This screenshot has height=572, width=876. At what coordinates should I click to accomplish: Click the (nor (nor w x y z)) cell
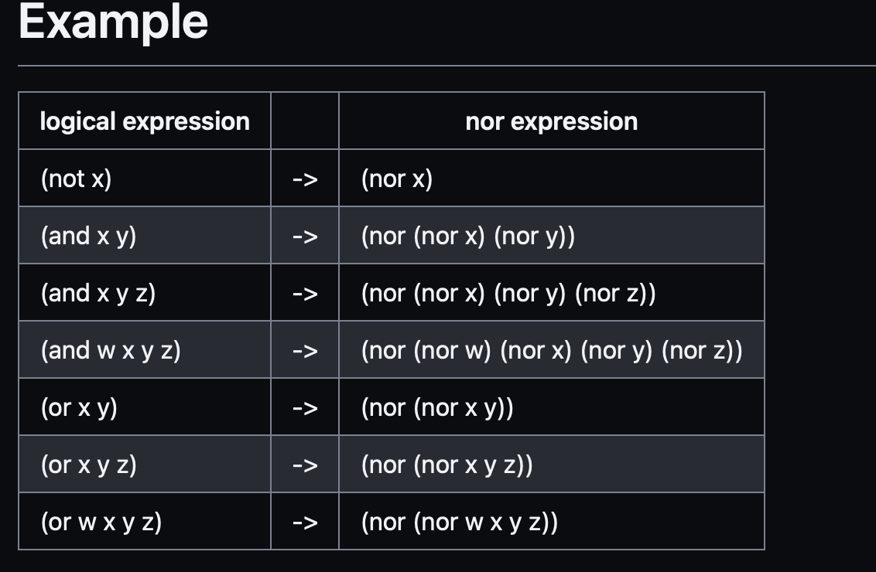click(552, 522)
